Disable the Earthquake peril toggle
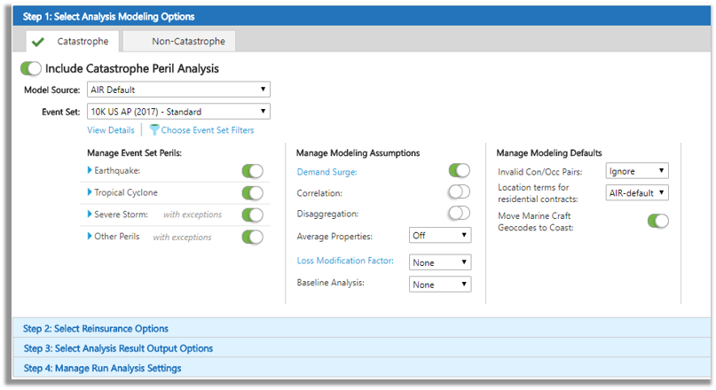Screen dimensions: 716x390 [x=253, y=171]
